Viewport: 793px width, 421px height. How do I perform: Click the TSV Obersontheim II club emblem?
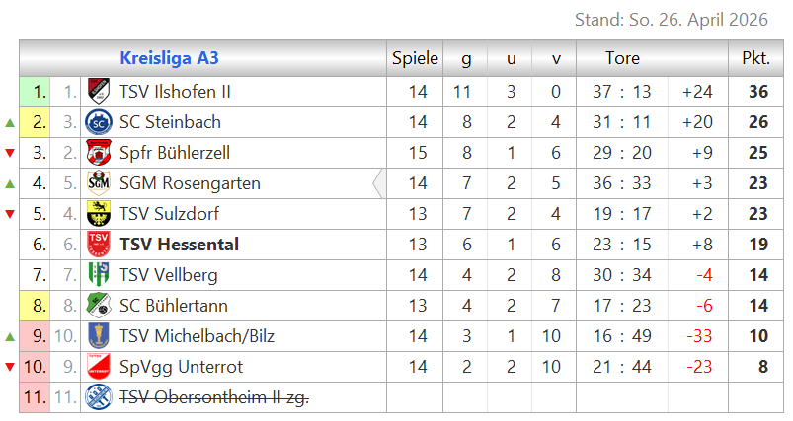[98, 397]
